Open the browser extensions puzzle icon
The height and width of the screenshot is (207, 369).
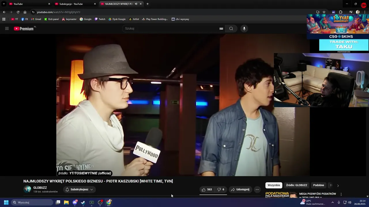click(341, 12)
